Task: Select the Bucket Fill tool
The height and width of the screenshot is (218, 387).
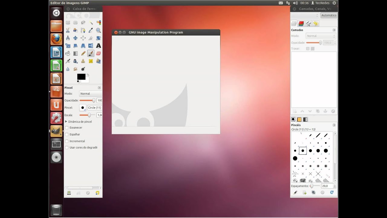Action: click(68, 53)
